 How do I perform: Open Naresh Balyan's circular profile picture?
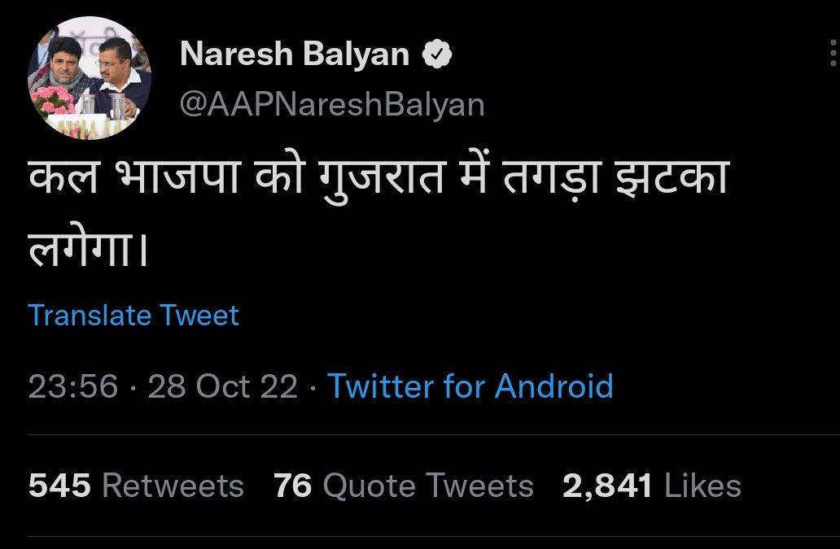pos(90,78)
